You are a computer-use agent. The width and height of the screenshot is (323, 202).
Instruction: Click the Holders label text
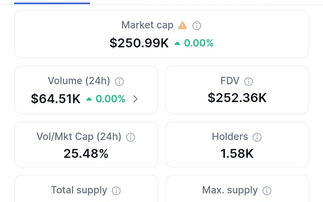(230, 137)
